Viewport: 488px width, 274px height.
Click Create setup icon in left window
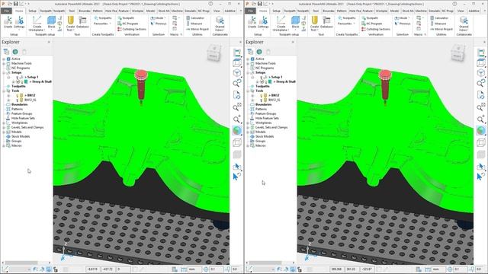tap(8, 22)
